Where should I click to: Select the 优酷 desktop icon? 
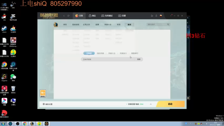4,102
